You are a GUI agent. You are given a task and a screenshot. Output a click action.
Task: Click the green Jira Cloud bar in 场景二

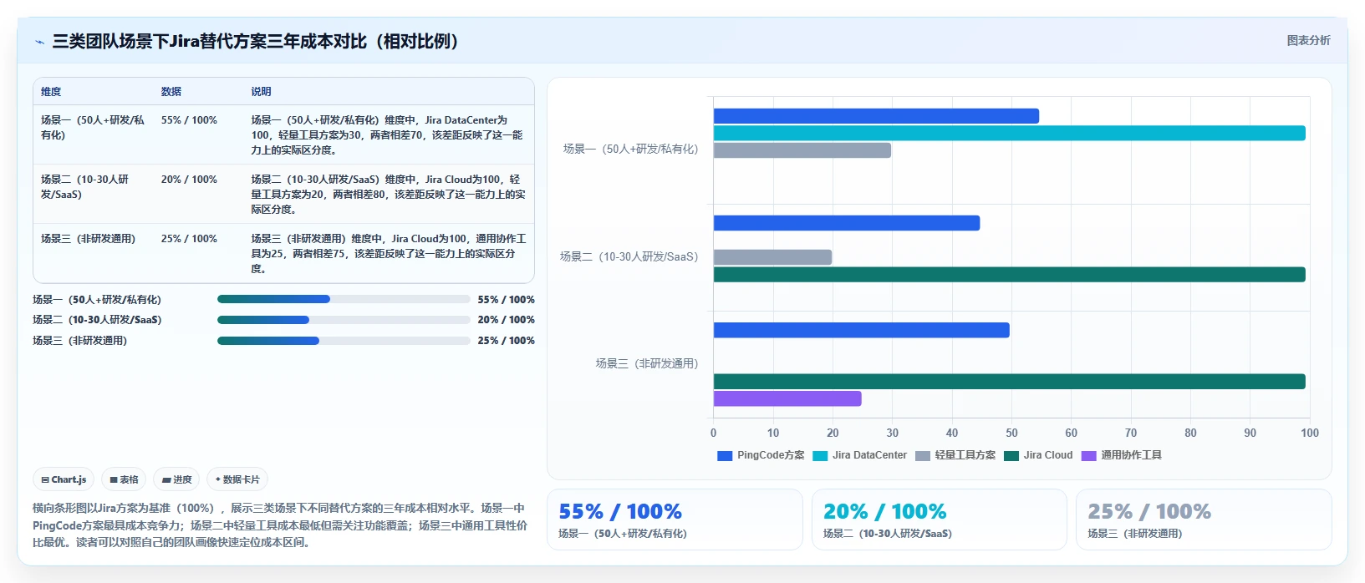(x=1009, y=274)
